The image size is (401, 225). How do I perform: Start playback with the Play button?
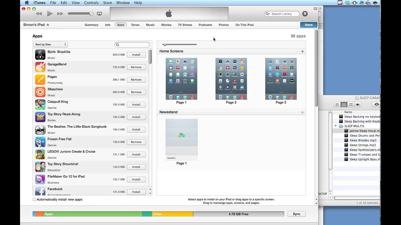(50, 14)
